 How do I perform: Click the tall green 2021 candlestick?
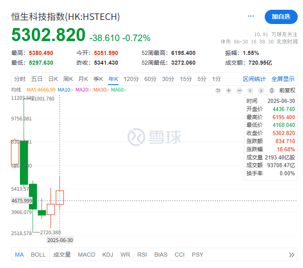point(24,162)
